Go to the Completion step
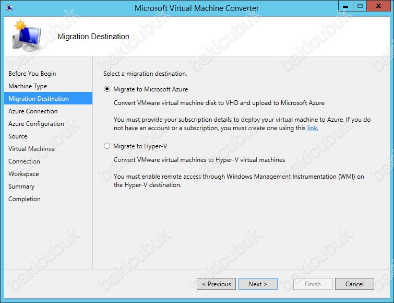This screenshot has height=303, width=394. [25, 199]
